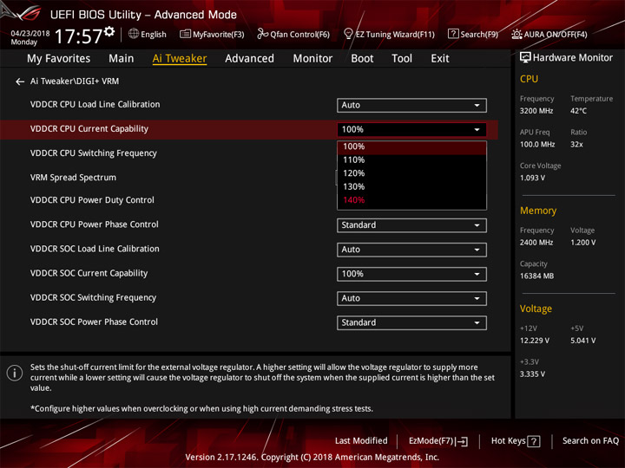Open the Monitor tab
Viewport: 625px width, 468px height.
coord(312,59)
